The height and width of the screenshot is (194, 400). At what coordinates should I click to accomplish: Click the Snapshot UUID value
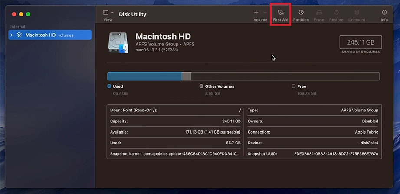336,154
